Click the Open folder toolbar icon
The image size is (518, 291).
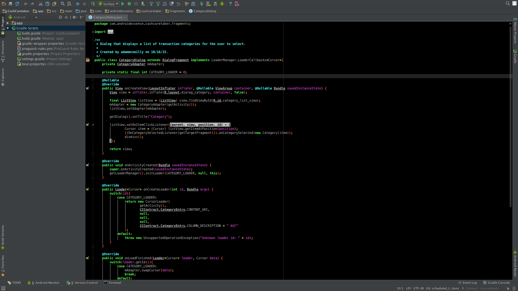(4, 4)
